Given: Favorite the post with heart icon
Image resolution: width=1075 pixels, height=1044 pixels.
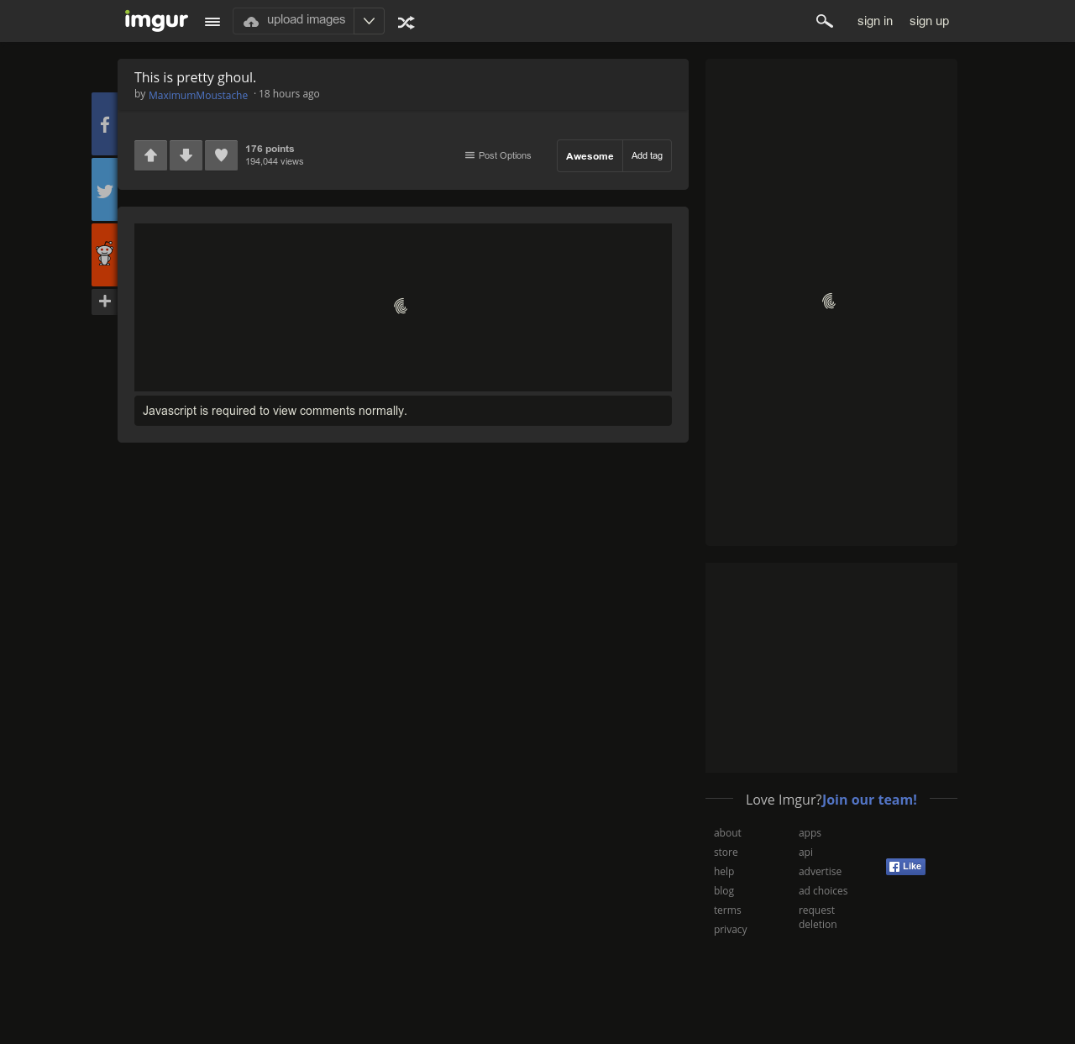Looking at the screenshot, I should pyautogui.click(x=221, y=155).
